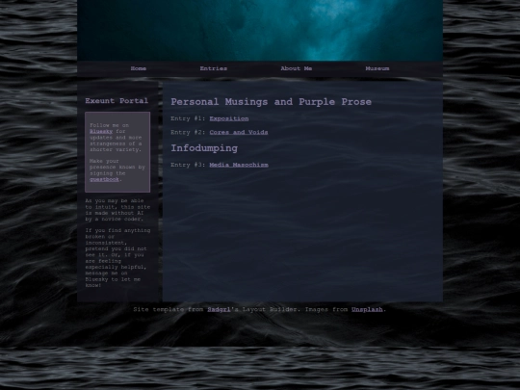Follow the Bluesky link in sidebar box

(101, 131)
